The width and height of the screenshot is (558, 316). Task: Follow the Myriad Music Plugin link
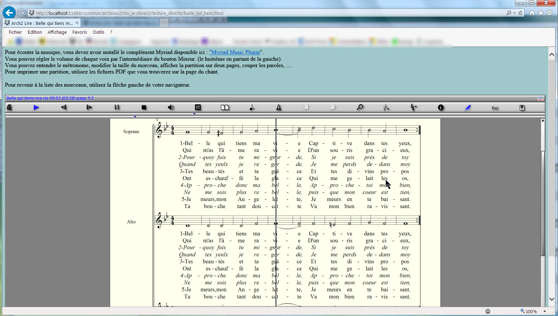[234, 52]
